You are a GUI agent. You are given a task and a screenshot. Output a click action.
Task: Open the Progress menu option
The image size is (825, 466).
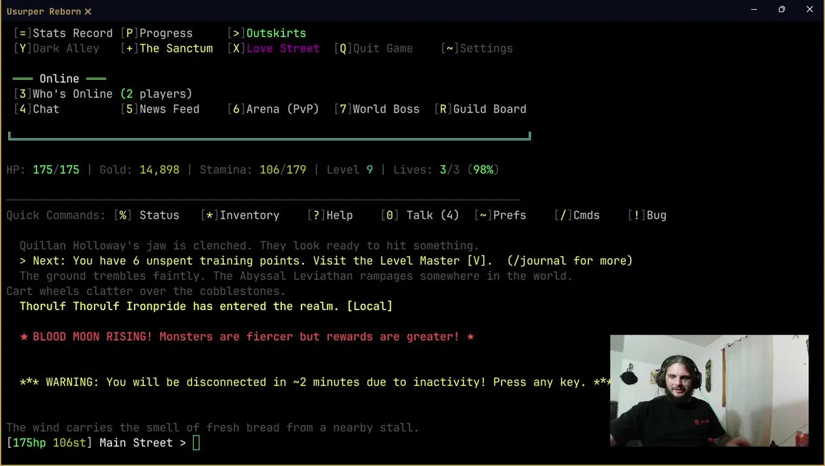[157, 33]
